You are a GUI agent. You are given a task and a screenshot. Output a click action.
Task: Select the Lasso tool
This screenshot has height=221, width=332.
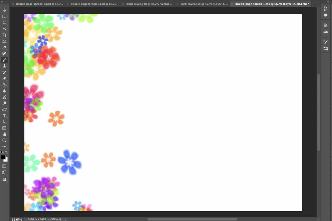pyautogui.click(x=5, y=23)
